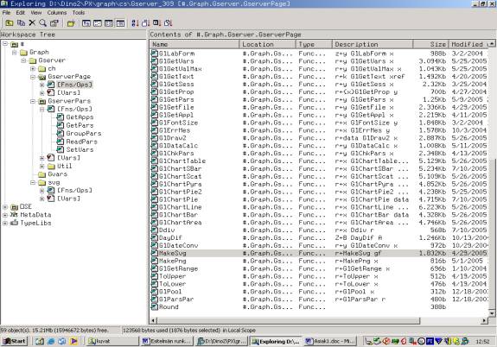Click the horizontal scrollbar left arrow

click(153, 320)
